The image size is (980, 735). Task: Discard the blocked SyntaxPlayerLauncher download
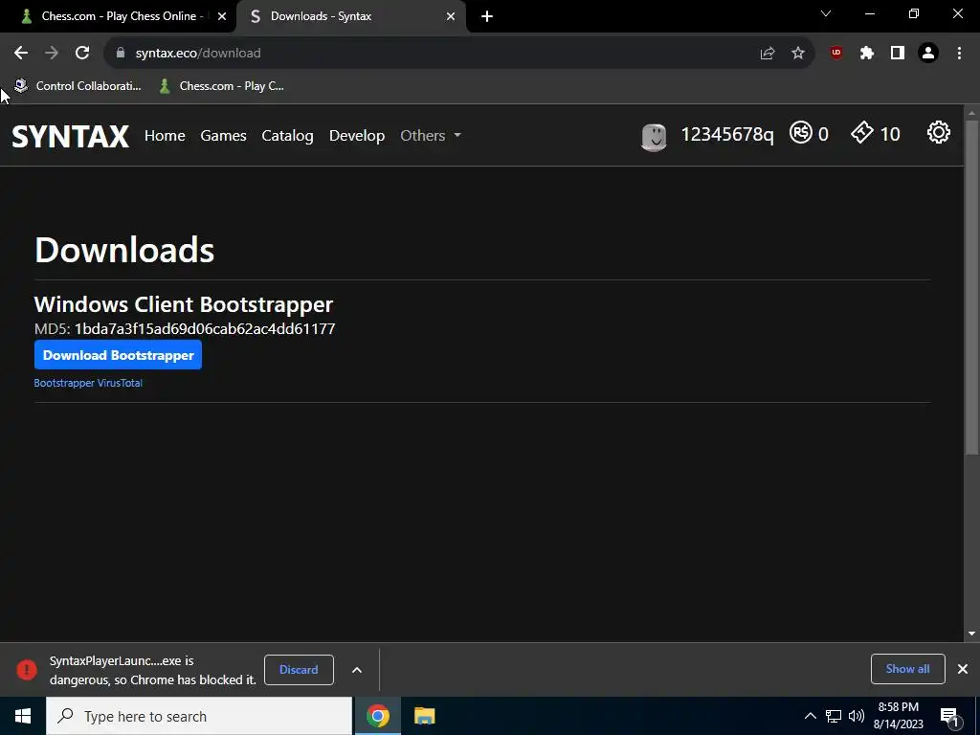tap(299, 669)
